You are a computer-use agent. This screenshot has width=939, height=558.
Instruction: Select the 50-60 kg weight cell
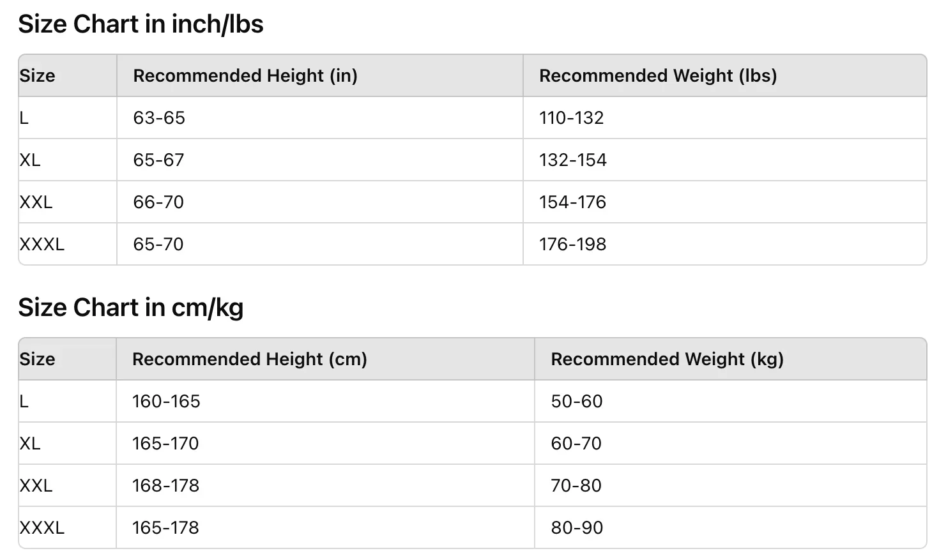pos(577,402)
